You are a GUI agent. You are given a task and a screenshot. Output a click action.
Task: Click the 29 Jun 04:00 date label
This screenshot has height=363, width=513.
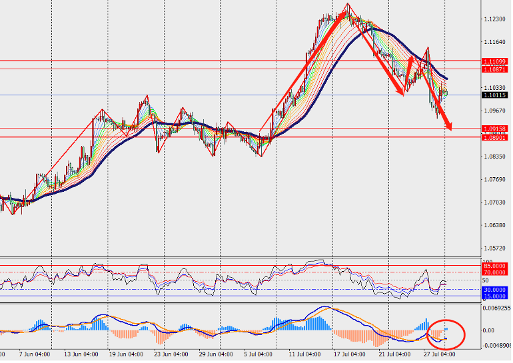pos(216,354)
